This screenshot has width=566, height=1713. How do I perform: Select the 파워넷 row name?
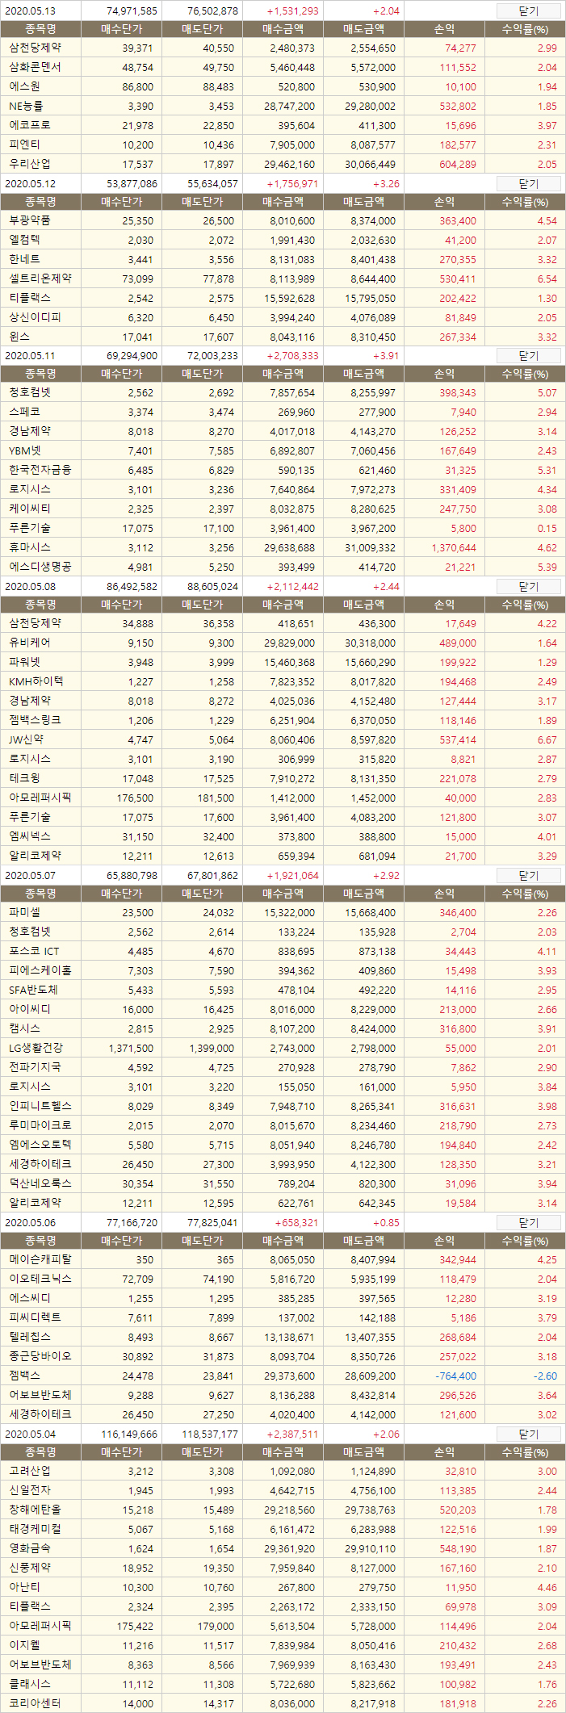coord(24,661)
